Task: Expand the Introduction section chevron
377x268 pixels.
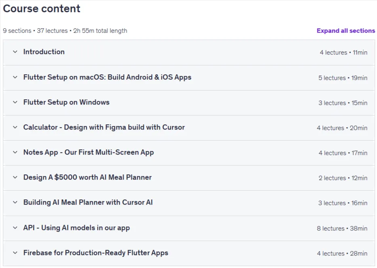Action: point(15,52)
